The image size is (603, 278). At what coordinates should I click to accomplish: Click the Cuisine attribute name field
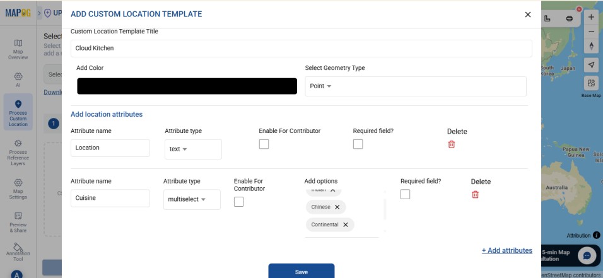coord(110,198)
